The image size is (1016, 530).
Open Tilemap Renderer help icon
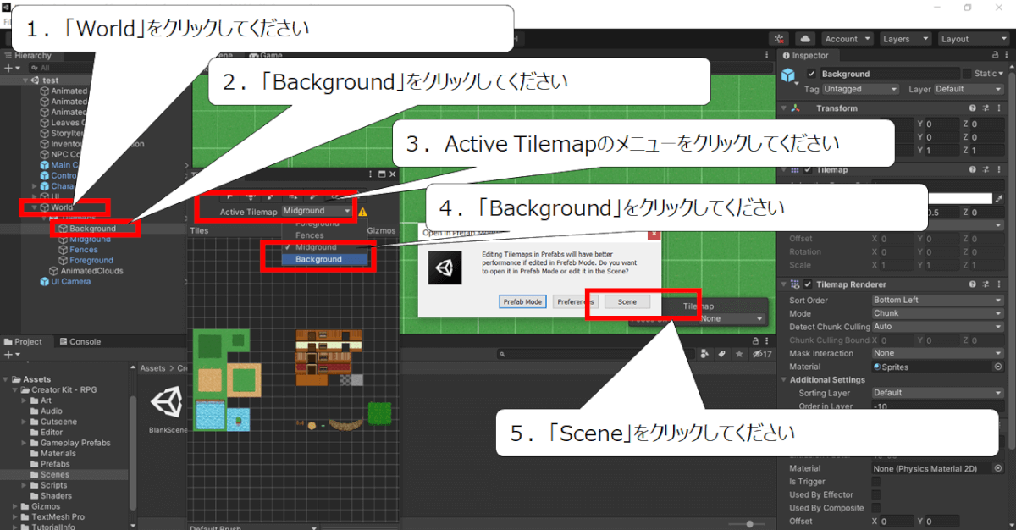(974, 284)
